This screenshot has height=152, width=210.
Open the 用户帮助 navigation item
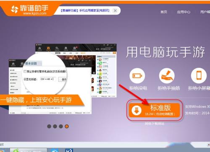(x=205, y=12)
